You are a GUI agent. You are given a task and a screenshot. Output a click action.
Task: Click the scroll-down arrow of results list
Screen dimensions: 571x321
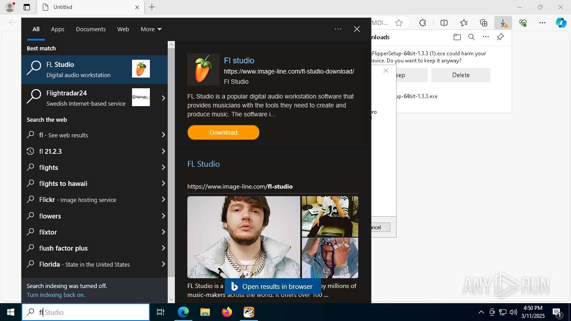(171, 300)
